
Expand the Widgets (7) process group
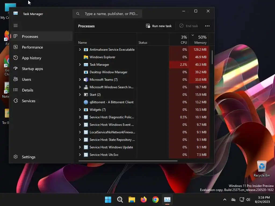pyautogui.click(x=80, y=110)
